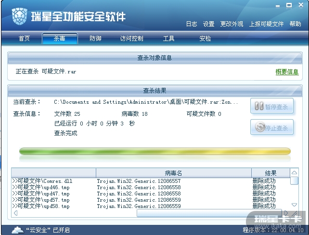The width and height of the screenshot is (309, 235).
Task: Click the 病毒数 18 value
Action: pyautogui.click(x=135, y=114)
